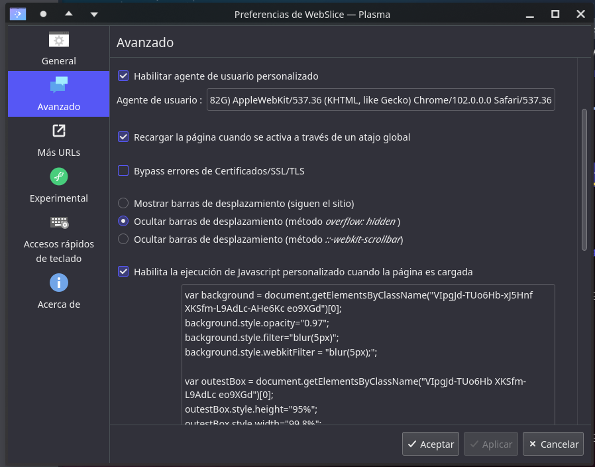Click the Agente de usuario text field
Image resolution: width=595 pixels, height=467 pixels.
point(380,100)
